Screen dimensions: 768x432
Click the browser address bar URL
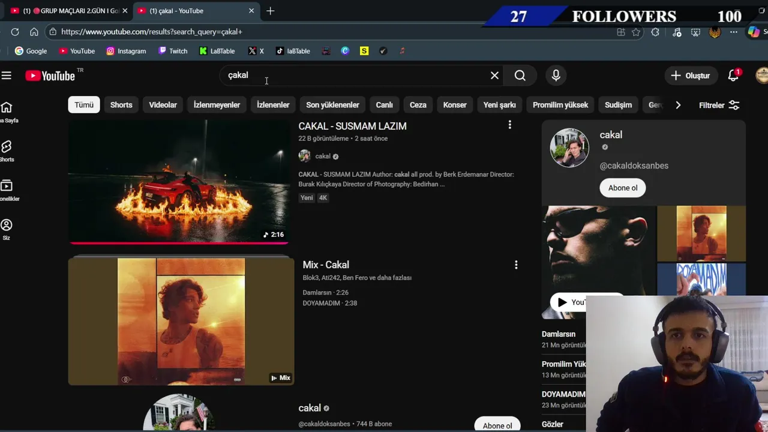point(152,32)
